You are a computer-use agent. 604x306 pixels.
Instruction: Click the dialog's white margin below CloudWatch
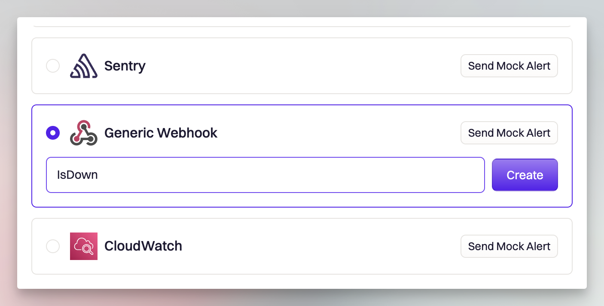[x=302, y=282]
